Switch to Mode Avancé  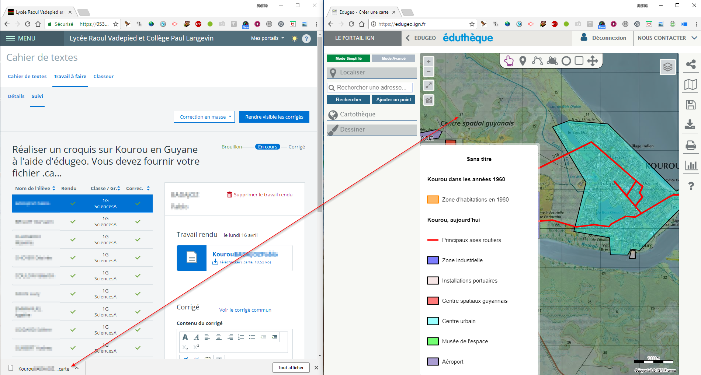pyautogui.click(x=393, y=59)
